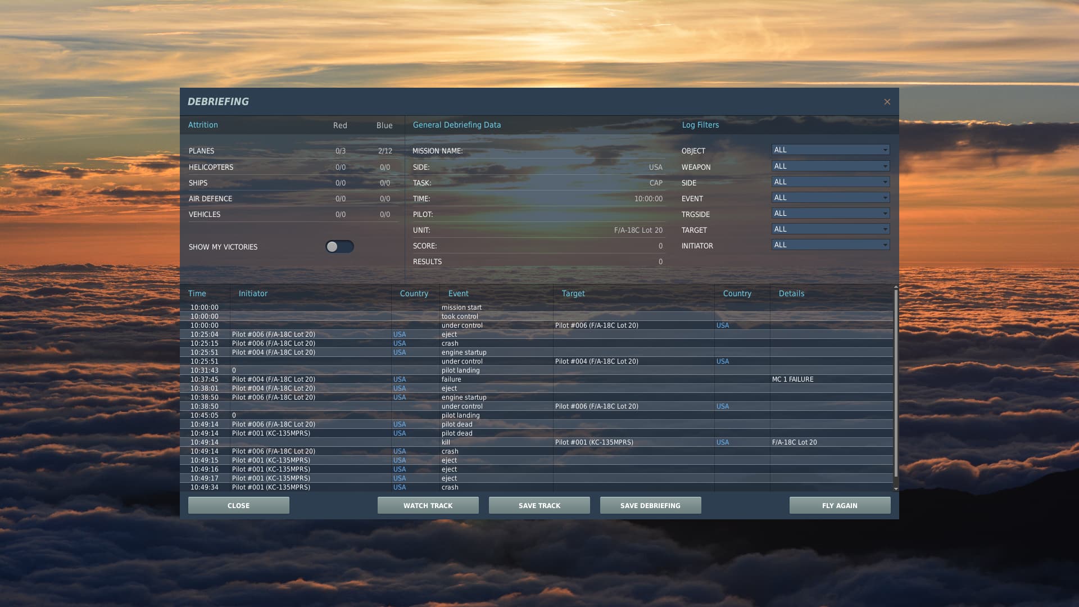1079x607 pixels.
Task: Open the SIDE log filter dropdown
Action: pyautogui.click(x=830, y=182)
